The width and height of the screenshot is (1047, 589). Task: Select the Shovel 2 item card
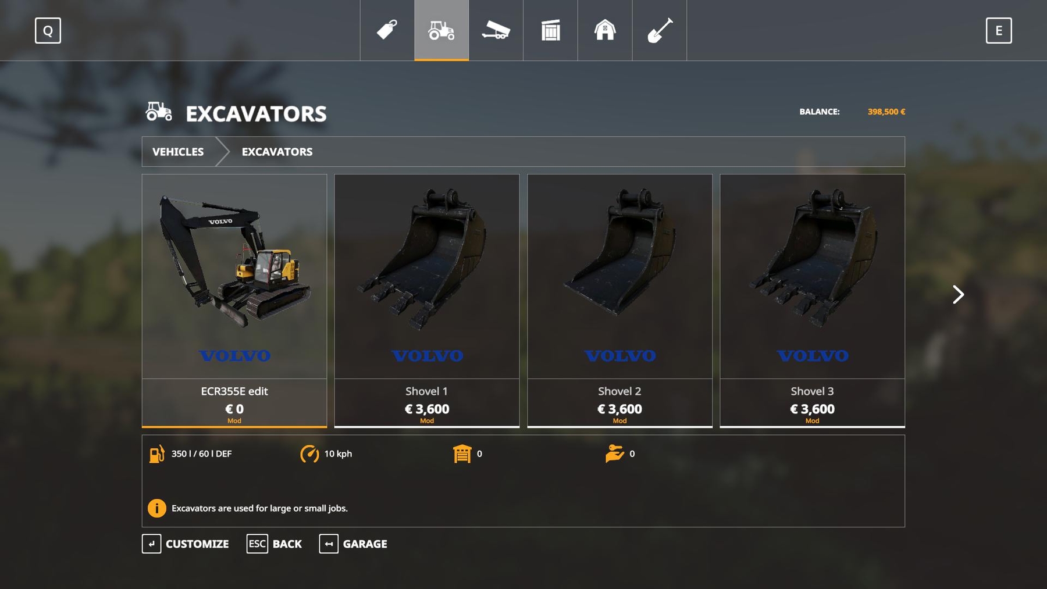619,301
